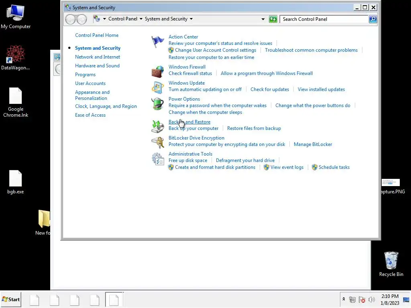Click the BitLocker keys icon

pyautogui.click(x=157, y=142)
